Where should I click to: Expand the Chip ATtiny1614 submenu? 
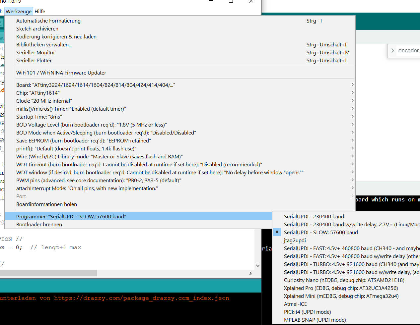coord(38,93)
